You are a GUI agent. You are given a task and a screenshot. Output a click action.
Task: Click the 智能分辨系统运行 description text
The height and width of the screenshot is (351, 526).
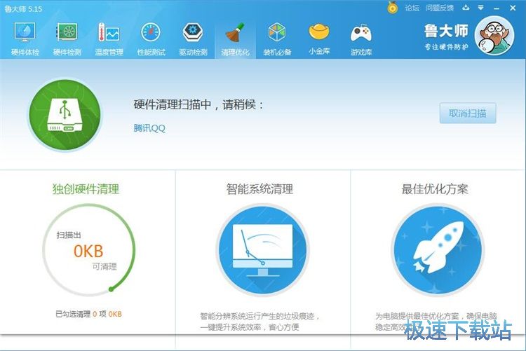pyautogui.click(x=260, y=322)
